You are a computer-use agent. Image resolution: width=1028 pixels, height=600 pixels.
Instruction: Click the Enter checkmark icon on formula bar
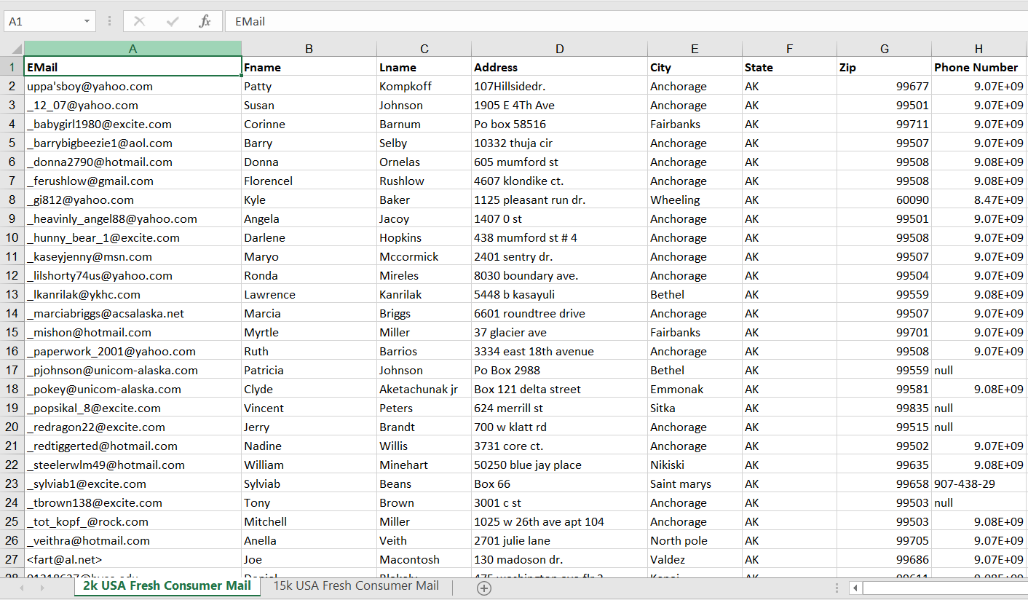click(172, 21)
